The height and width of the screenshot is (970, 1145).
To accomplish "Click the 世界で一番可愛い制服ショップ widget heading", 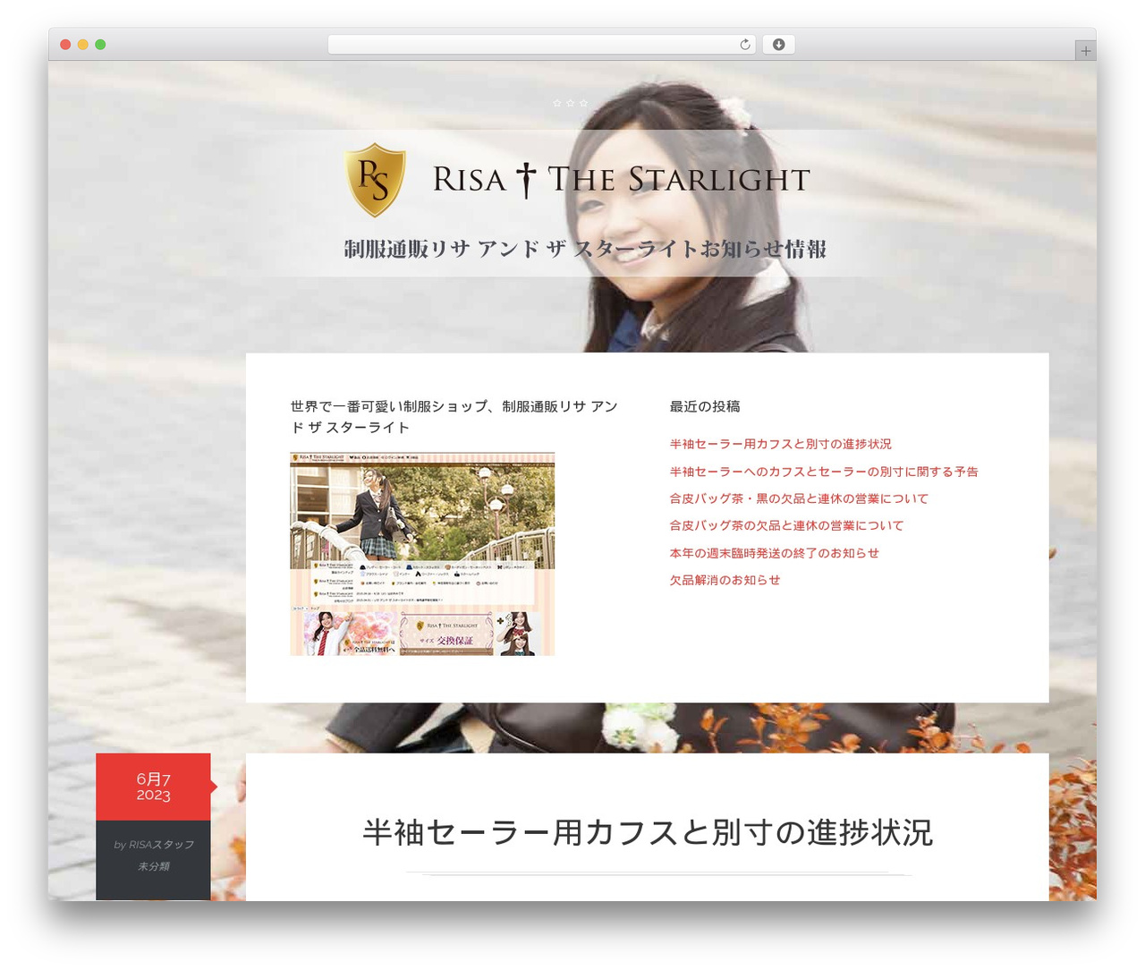I will click(454, 417).
